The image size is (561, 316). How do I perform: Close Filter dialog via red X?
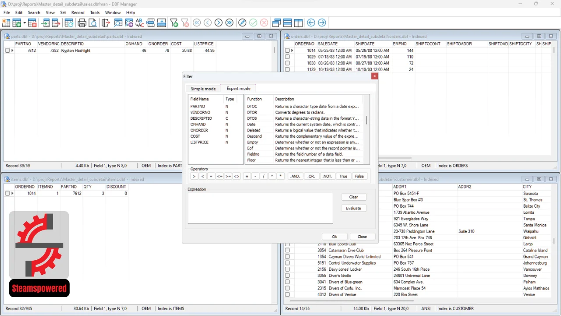[374, 76]
